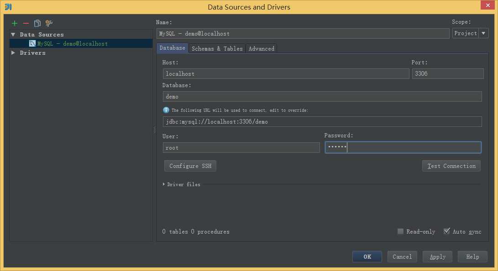Screen dimensions: 498x271
Task: Click the User field containing root
Action: coord(241,147)
